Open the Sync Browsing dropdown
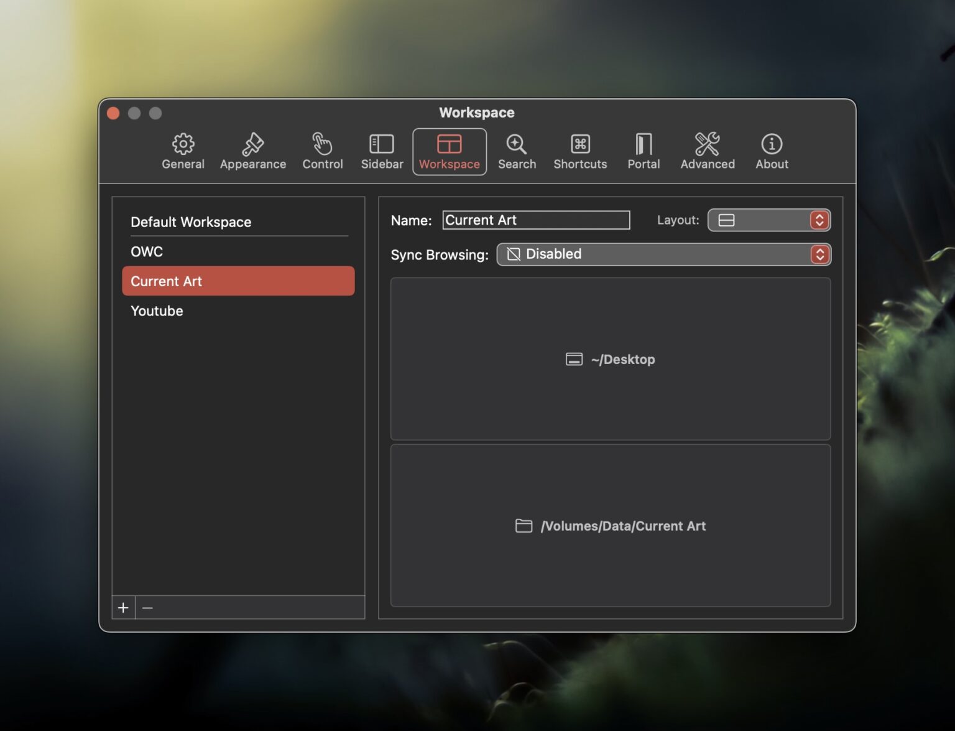955x731 pixels. 663,254
